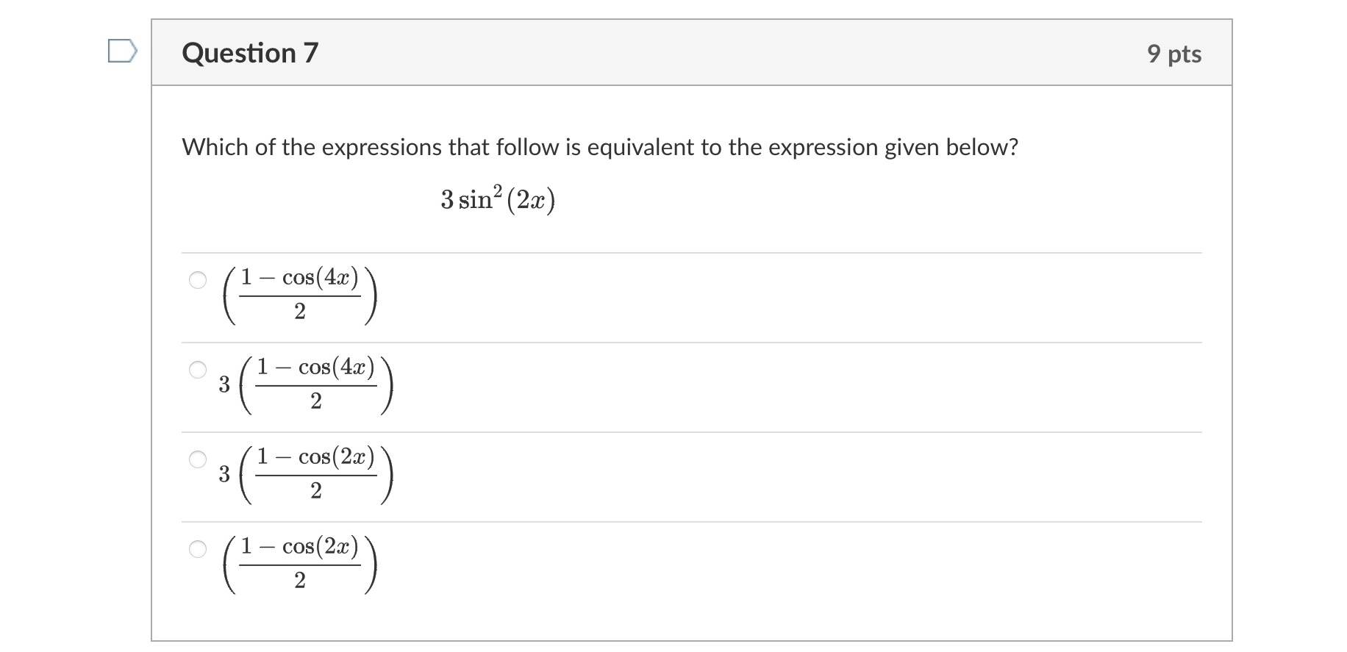This screenshot has width=1347, height=652.
Task: Click the Question 7 header
Action: pos(251,51)
